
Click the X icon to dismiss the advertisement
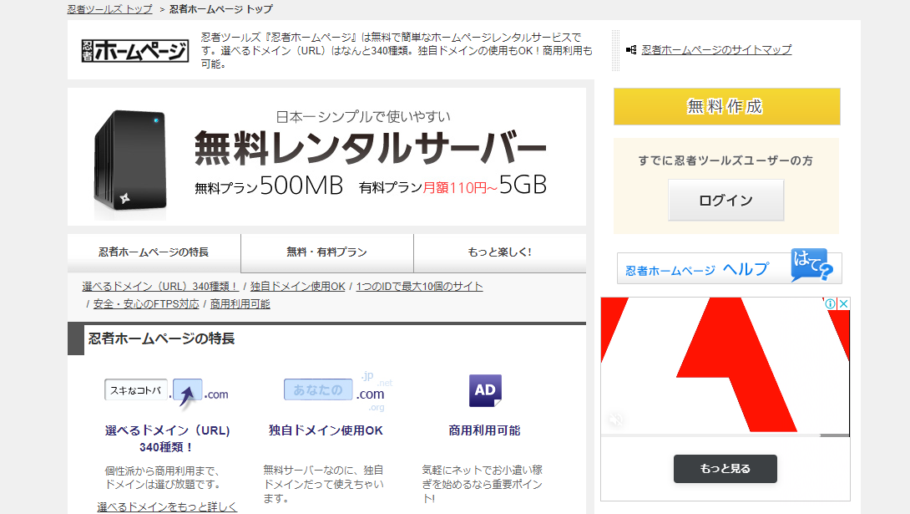(x=842, y=303)
